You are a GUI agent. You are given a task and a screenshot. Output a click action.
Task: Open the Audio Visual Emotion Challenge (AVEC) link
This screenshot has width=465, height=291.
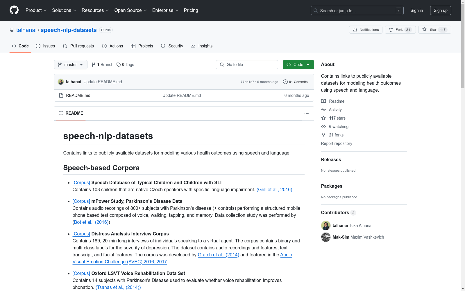click(120, 262)
